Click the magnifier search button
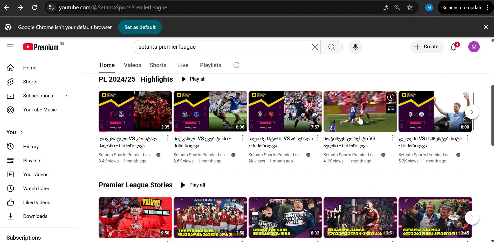494x242 pixels. click(332, 47)
